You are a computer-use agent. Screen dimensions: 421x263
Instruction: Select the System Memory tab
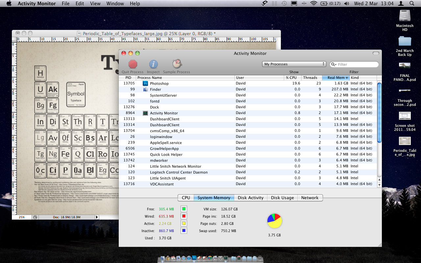(x=214, y=198)
